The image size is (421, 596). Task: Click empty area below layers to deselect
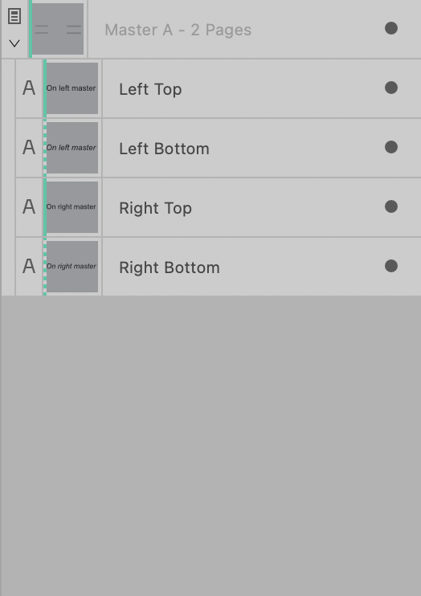click(x=211, y=446)
